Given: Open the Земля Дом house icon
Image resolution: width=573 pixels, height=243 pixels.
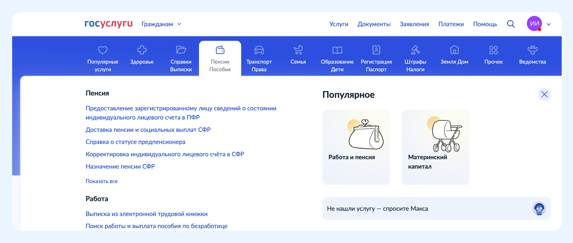Looking at the screenshot, I should [454, 50].
